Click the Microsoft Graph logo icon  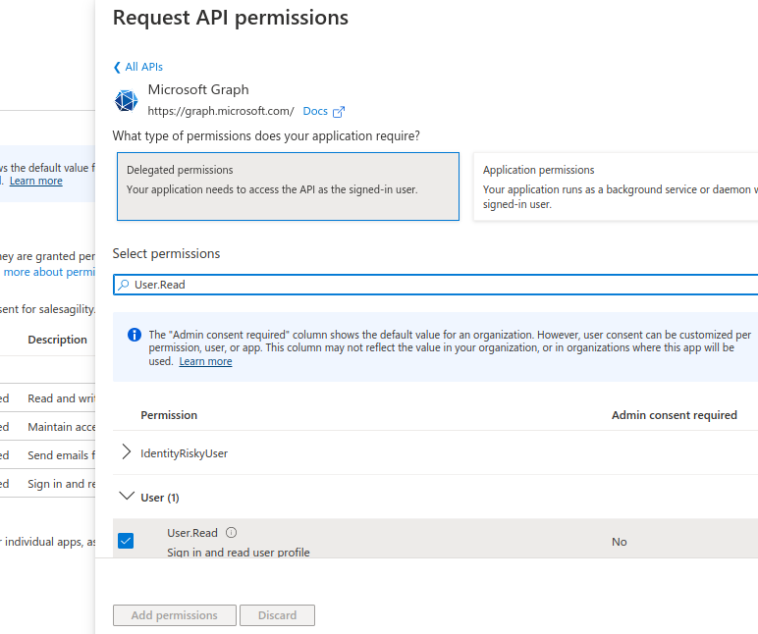(127, 100)
